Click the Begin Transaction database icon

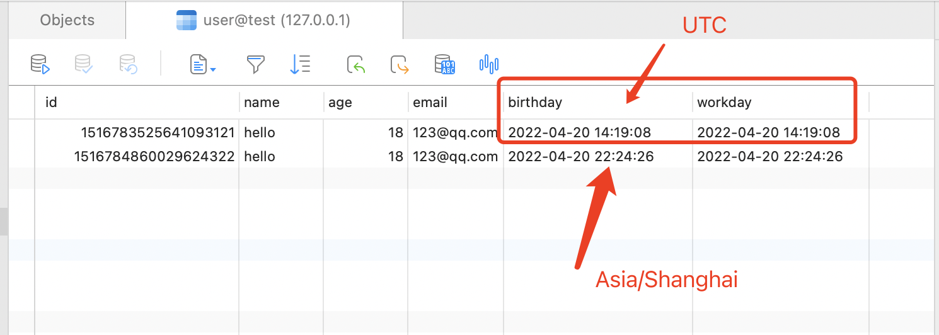pyautogui.click(x=40, y=64)
